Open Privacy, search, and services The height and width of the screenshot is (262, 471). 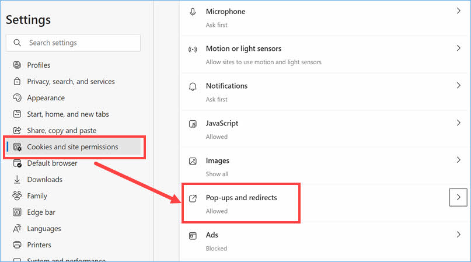point(71,82)
